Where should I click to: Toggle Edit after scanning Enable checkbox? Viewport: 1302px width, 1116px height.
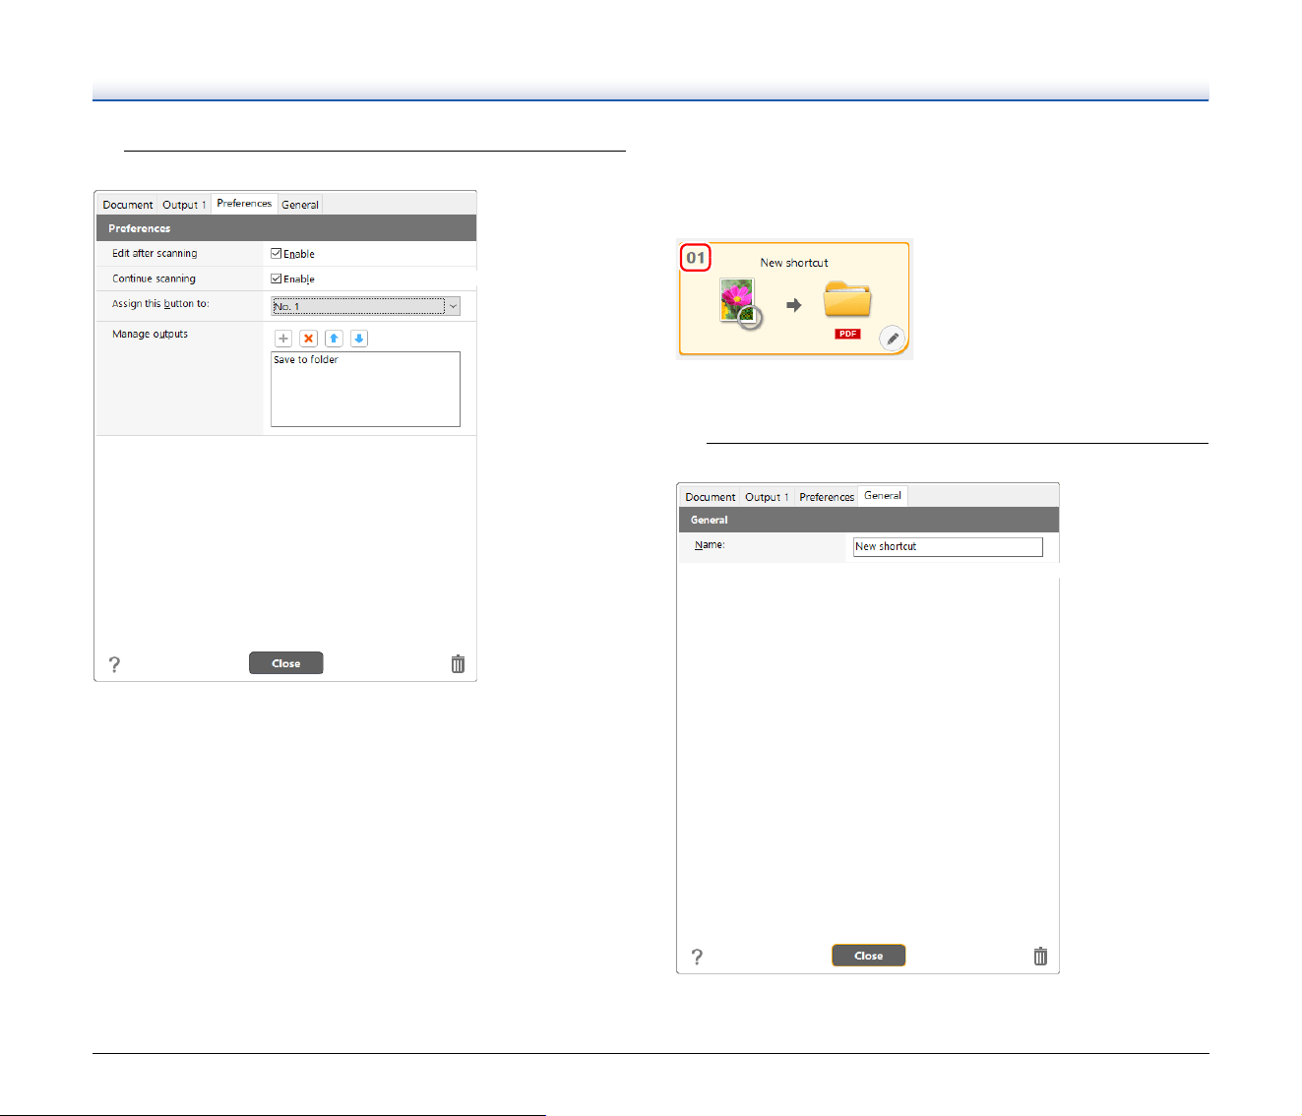point(277,254)
